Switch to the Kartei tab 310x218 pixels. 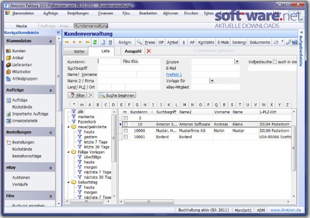pyautogui.click(x=79, y=51)
